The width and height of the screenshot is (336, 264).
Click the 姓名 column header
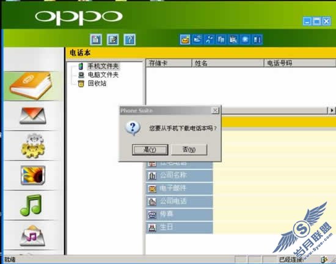[x=228, y=63]
